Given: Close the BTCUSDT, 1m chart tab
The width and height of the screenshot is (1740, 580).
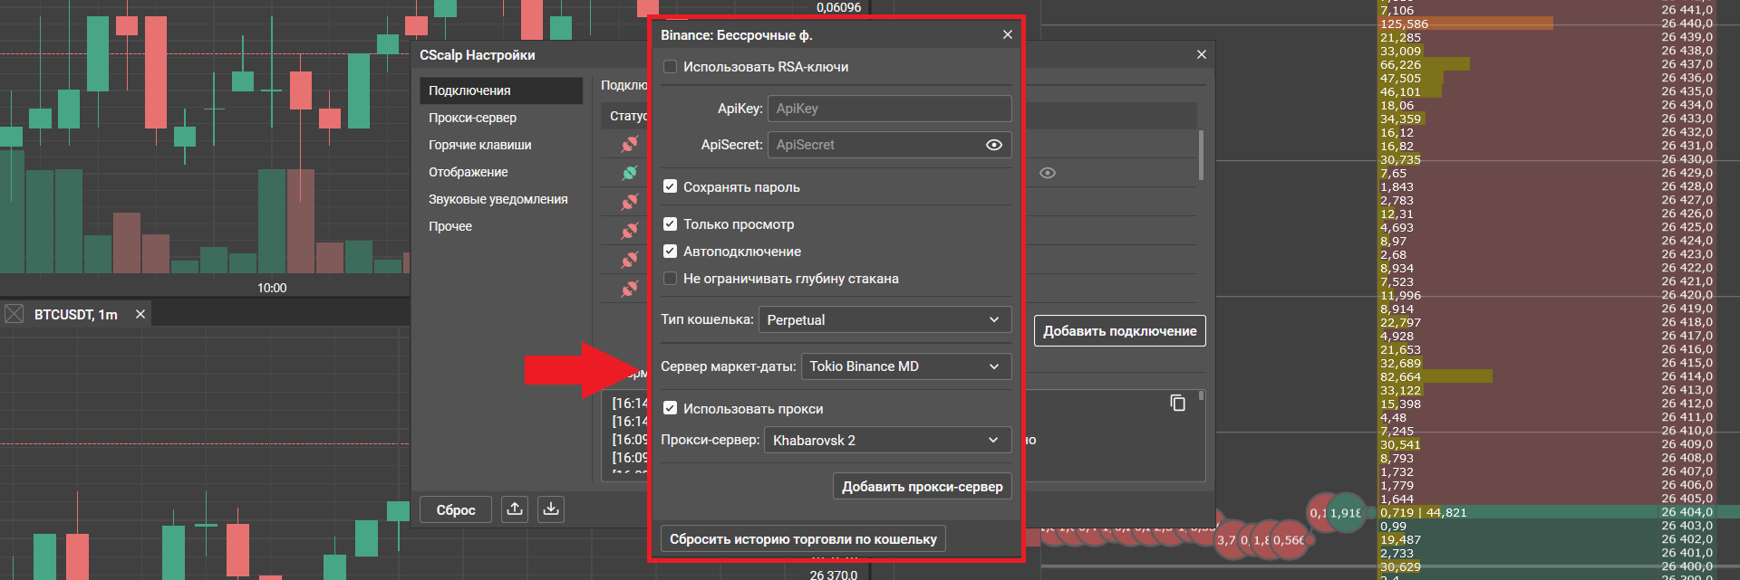Looking at the screenshot, I should (140, 314).
